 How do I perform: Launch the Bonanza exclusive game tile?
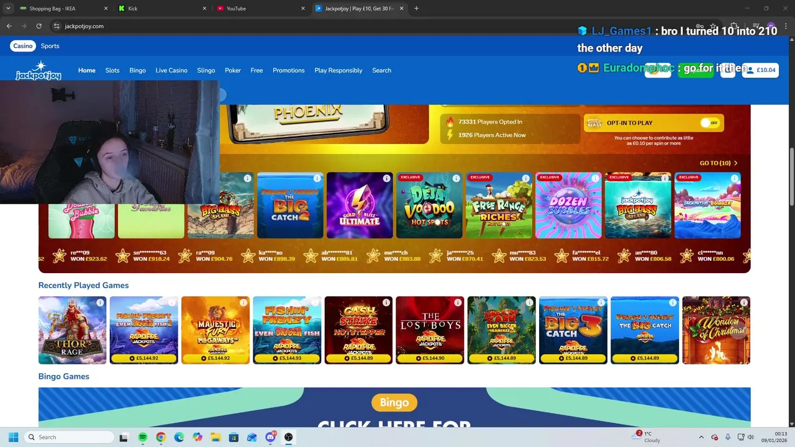(x=707, y=205)
